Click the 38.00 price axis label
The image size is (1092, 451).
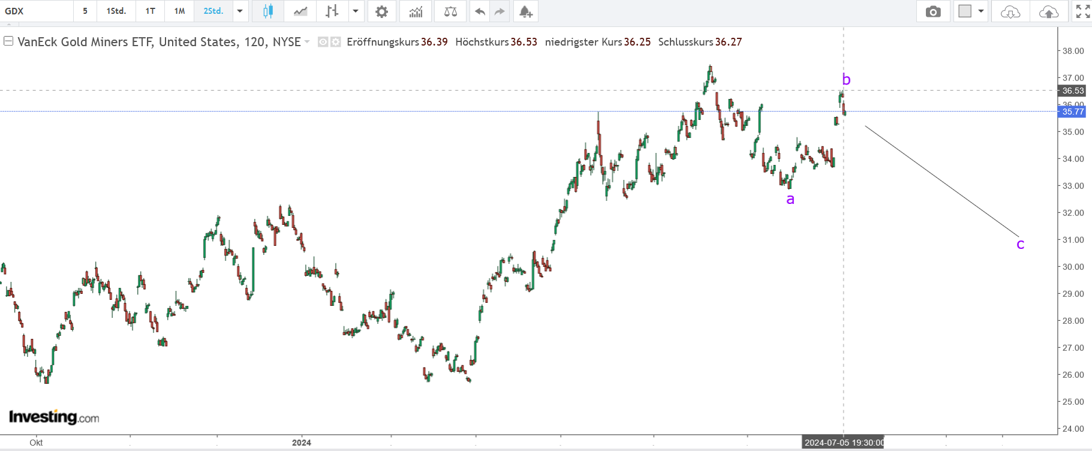click(x=1073, y=51)
